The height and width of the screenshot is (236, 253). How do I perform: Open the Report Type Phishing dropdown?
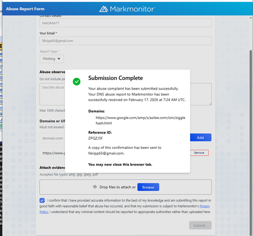[52, 59]
